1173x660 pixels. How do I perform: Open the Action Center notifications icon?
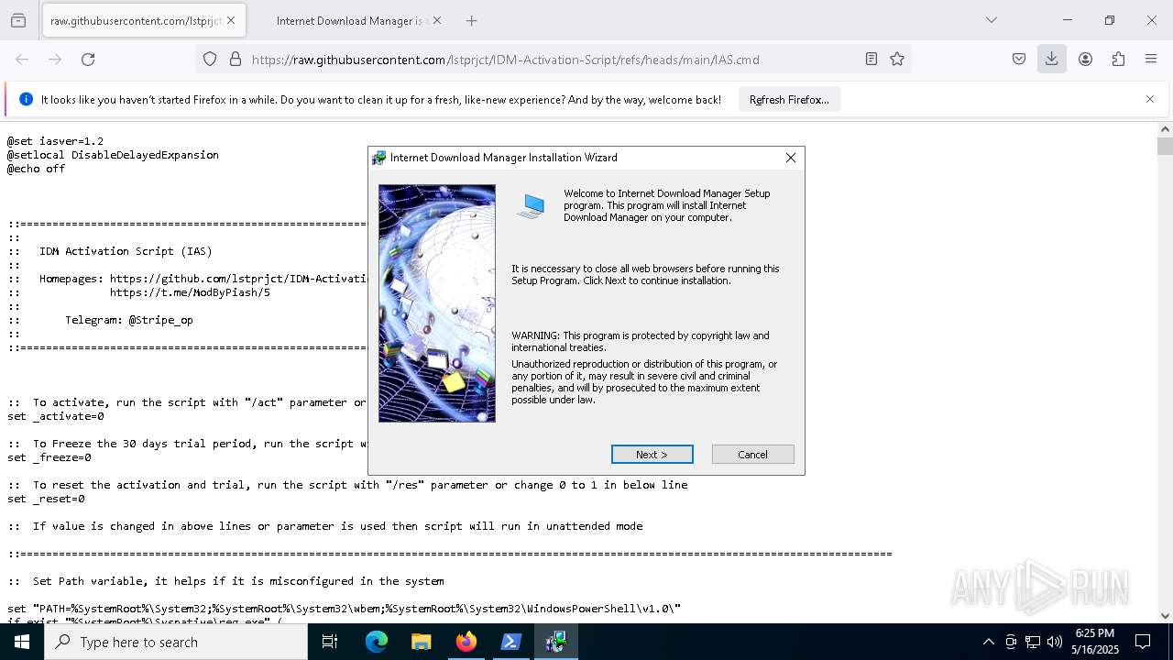[1143, 642]
